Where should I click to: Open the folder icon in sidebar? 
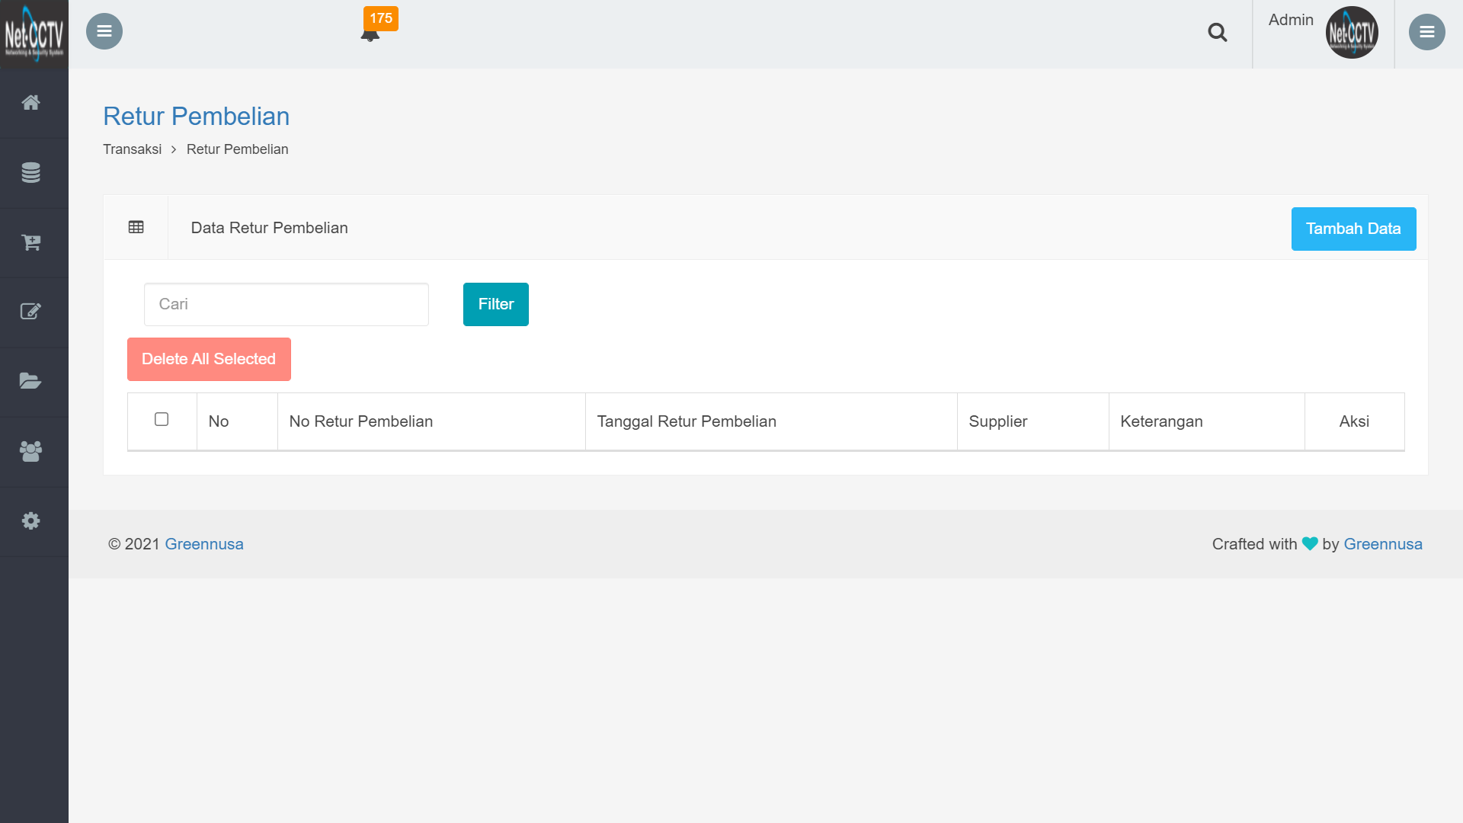pos(30,381)
